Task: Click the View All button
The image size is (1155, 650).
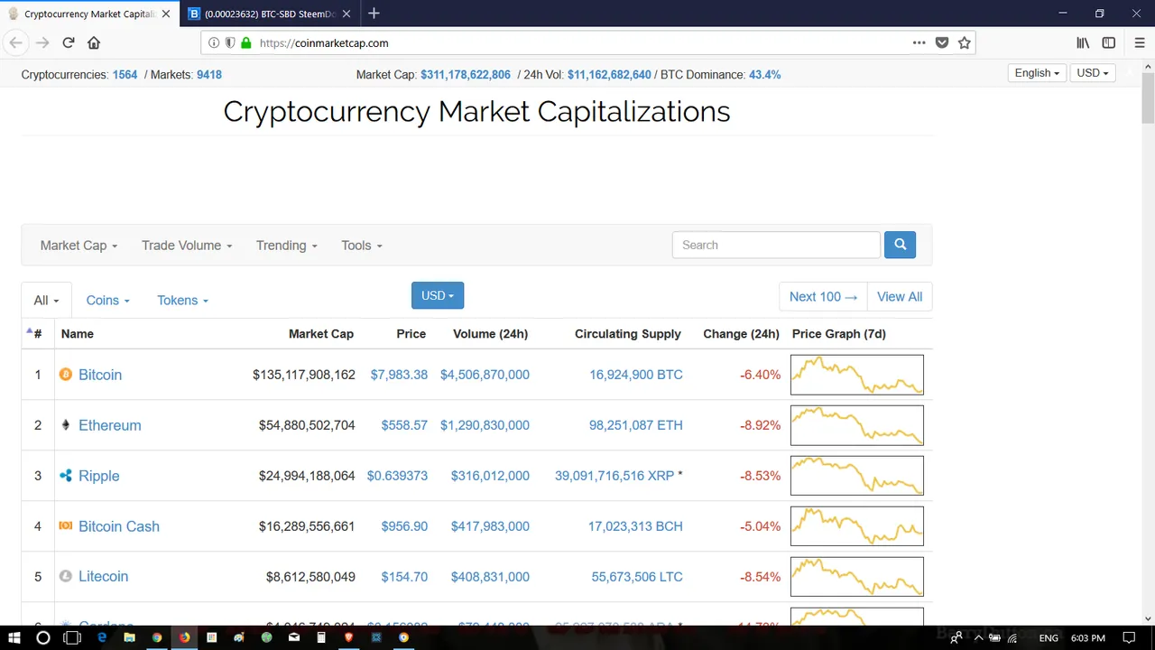Action: [900, 296]
